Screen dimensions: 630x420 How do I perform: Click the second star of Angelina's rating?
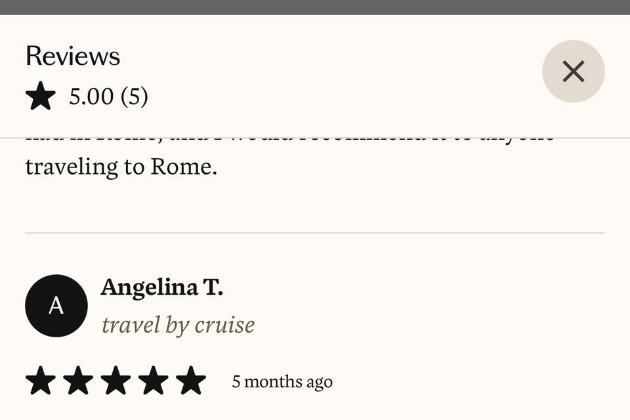click(78, 380)
